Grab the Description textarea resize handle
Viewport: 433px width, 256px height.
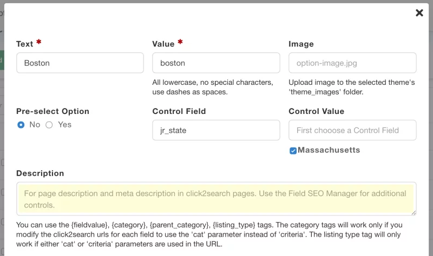414,213
